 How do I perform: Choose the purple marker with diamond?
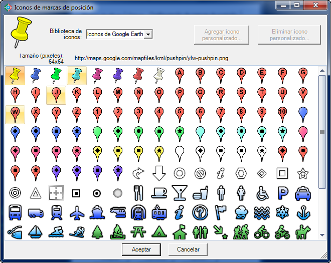coord(56,173)
